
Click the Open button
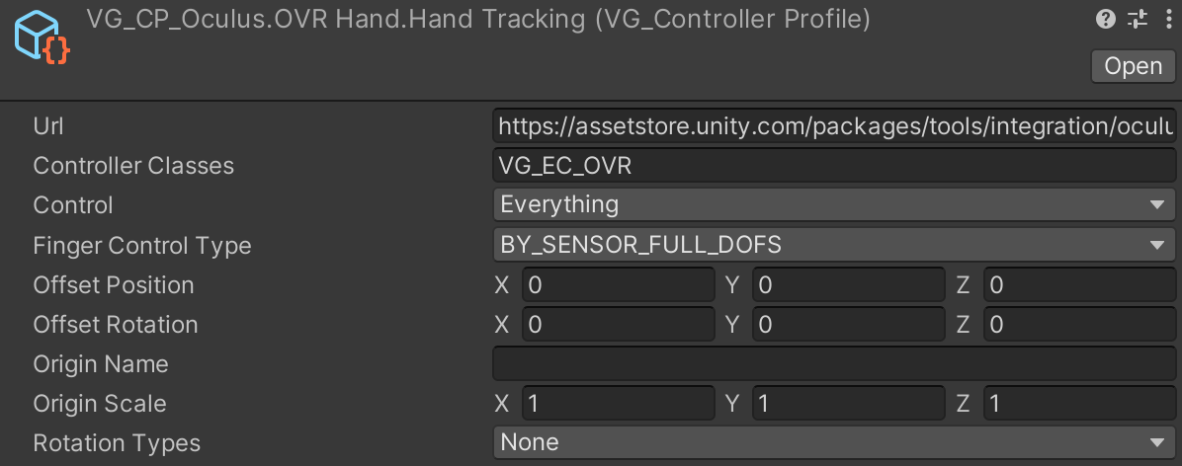(x=1133, y=66)
